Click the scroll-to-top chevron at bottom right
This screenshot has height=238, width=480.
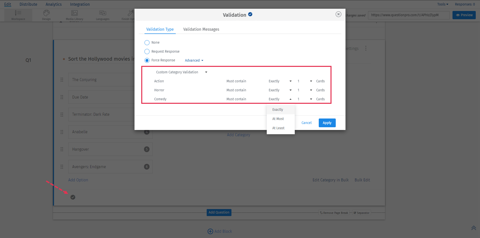coord(474,228)
